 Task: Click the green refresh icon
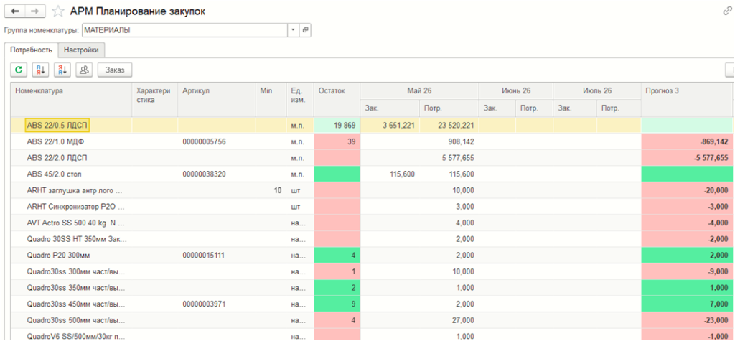tap(19, 70)
